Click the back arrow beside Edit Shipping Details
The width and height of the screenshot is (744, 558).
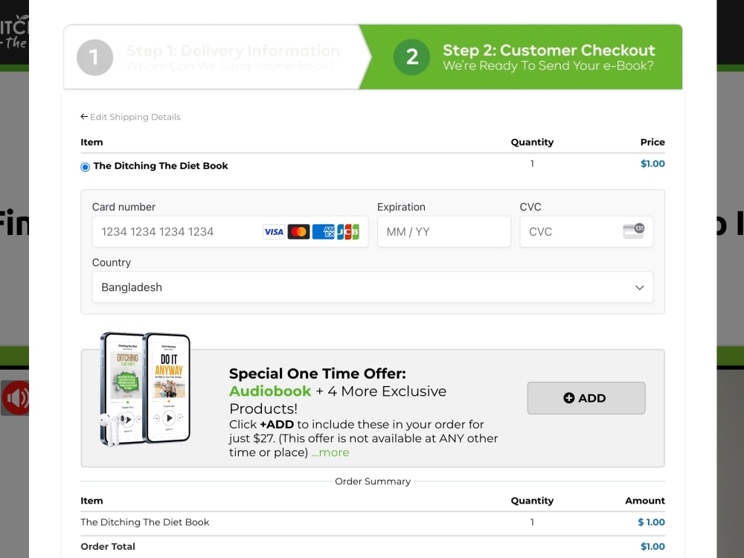pos(84,117)
